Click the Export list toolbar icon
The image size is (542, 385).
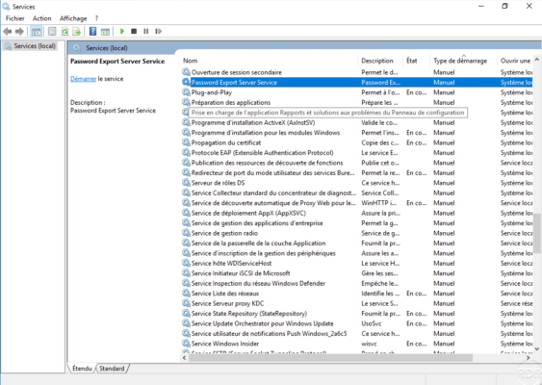pos(77,32)
